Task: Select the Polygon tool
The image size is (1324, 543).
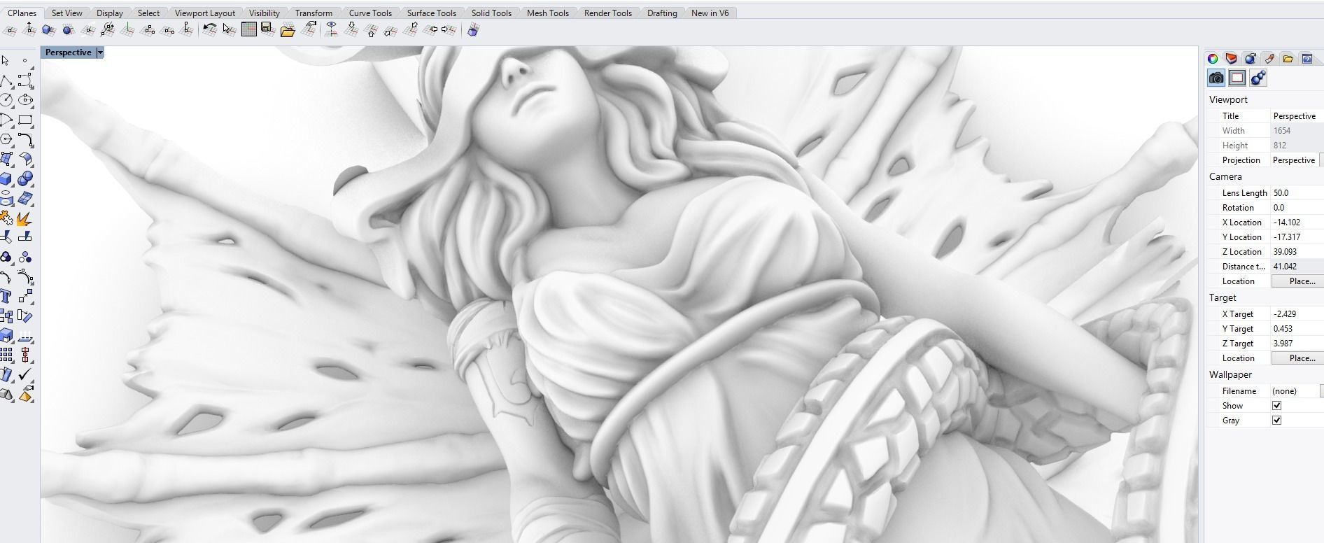Action: pyautogui.click(x=7, y=139)
